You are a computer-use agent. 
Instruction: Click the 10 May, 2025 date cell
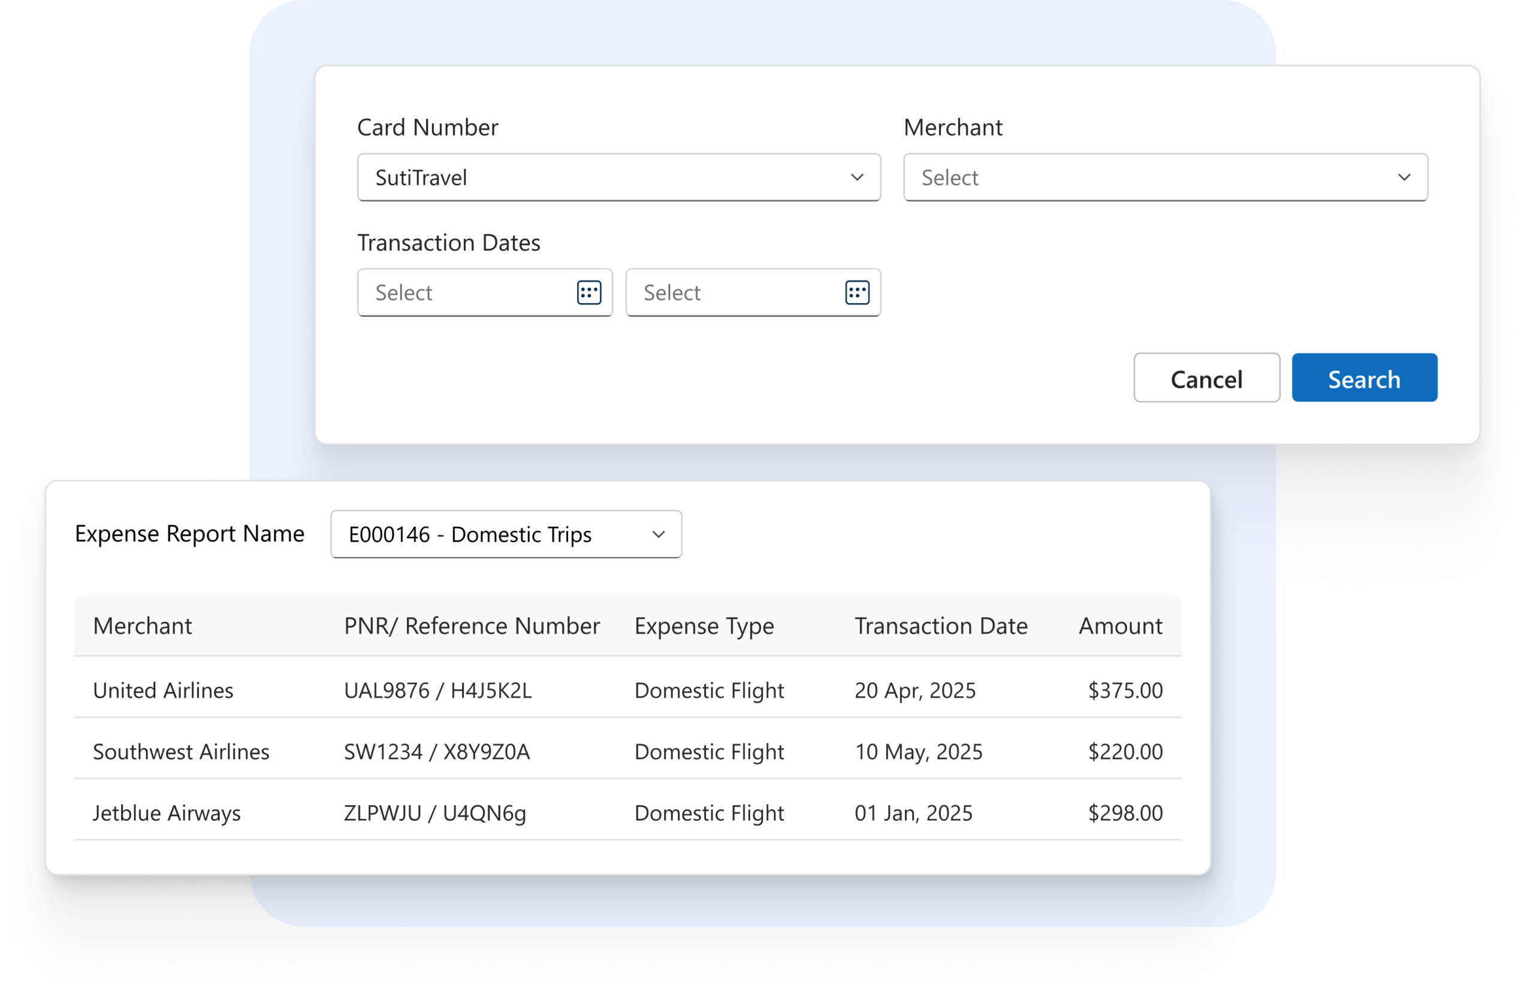pyautogui.click(x=918, y=751)
